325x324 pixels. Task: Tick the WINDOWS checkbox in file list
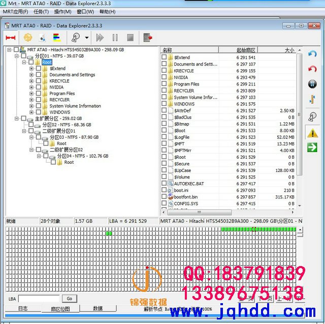[164, 103]
